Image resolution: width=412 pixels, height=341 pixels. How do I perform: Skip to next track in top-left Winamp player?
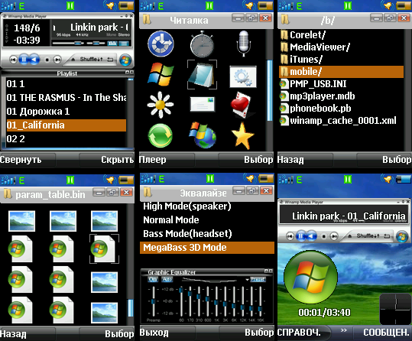click(x=57, y=60)
